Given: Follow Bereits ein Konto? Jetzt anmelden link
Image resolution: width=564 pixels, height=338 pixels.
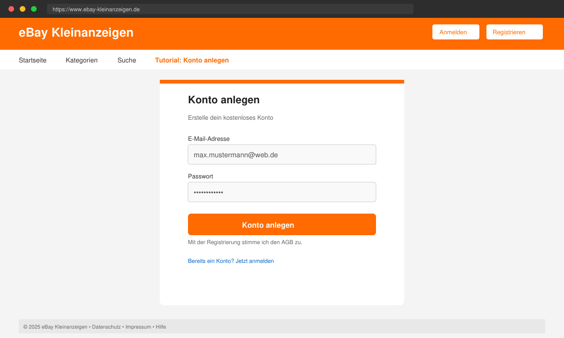Looking at the screenshot, I should [231, 261].
